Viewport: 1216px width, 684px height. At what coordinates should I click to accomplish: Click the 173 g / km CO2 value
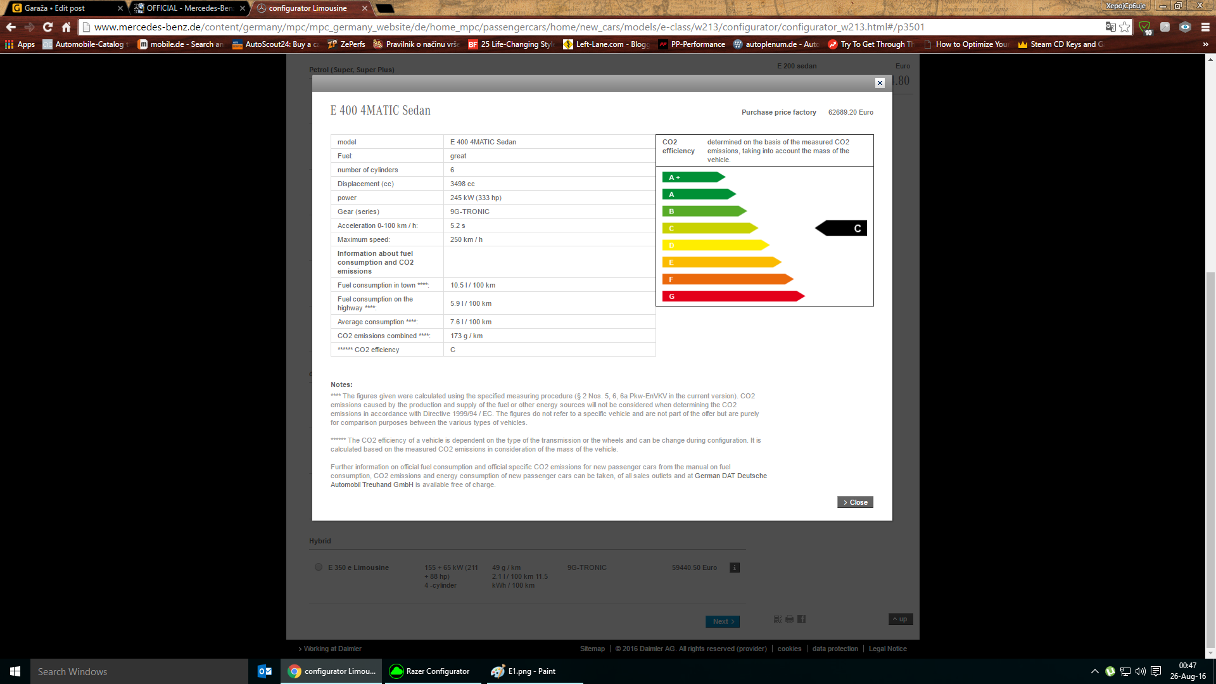[466, 336]
